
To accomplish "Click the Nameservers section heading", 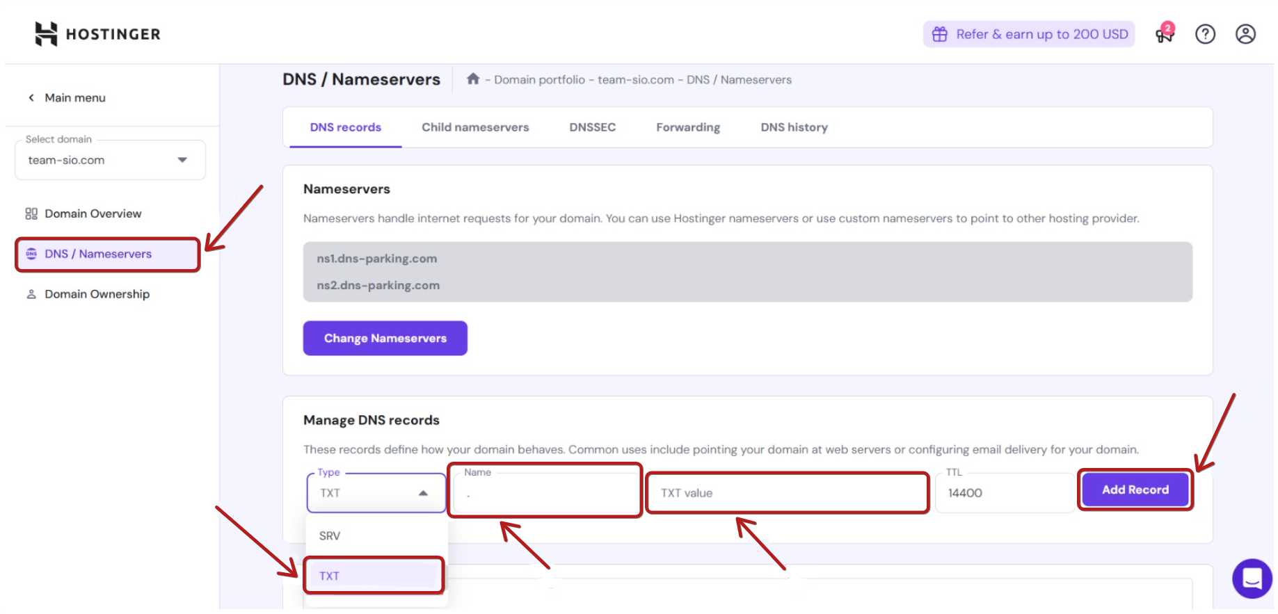I will coord(346,189).
